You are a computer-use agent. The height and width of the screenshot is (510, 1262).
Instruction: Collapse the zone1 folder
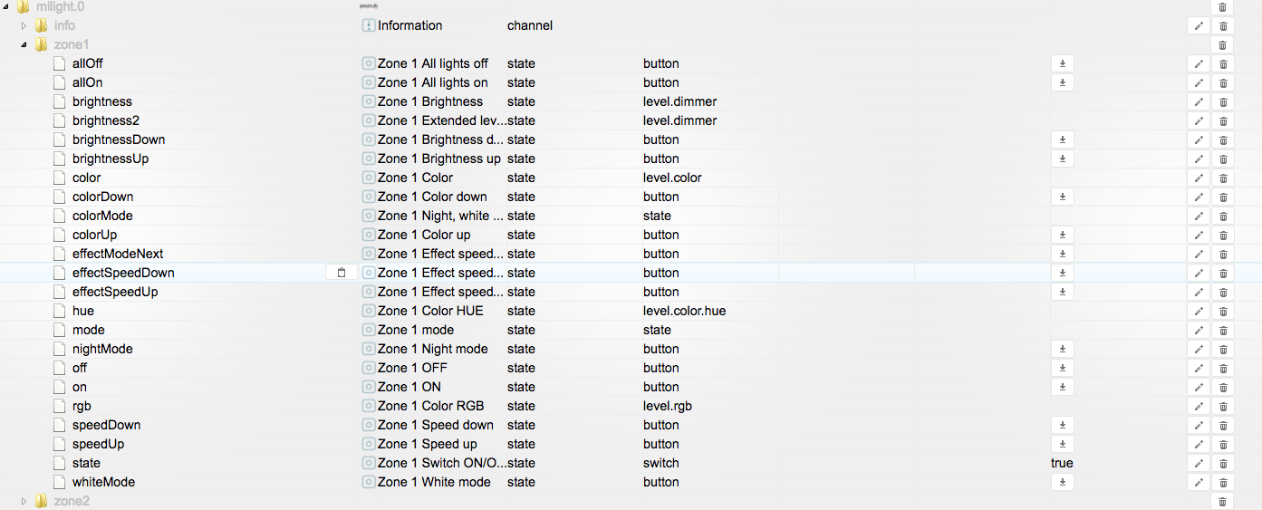click(24, 44)
